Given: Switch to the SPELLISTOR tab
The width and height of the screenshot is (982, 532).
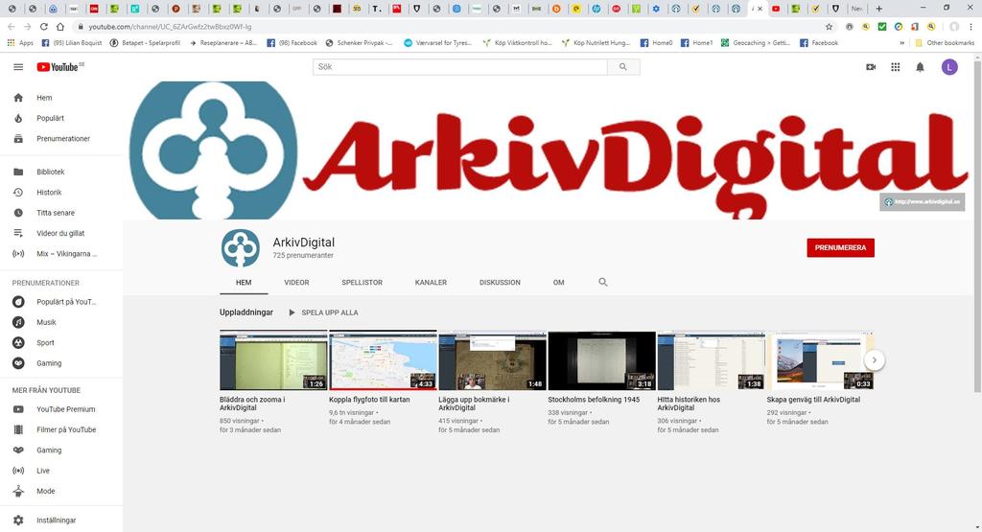Looking at the screenshot, I should (362, 282).
